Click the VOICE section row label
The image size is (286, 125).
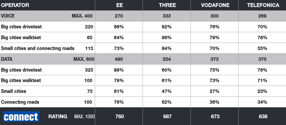click(x=8, y=16)
